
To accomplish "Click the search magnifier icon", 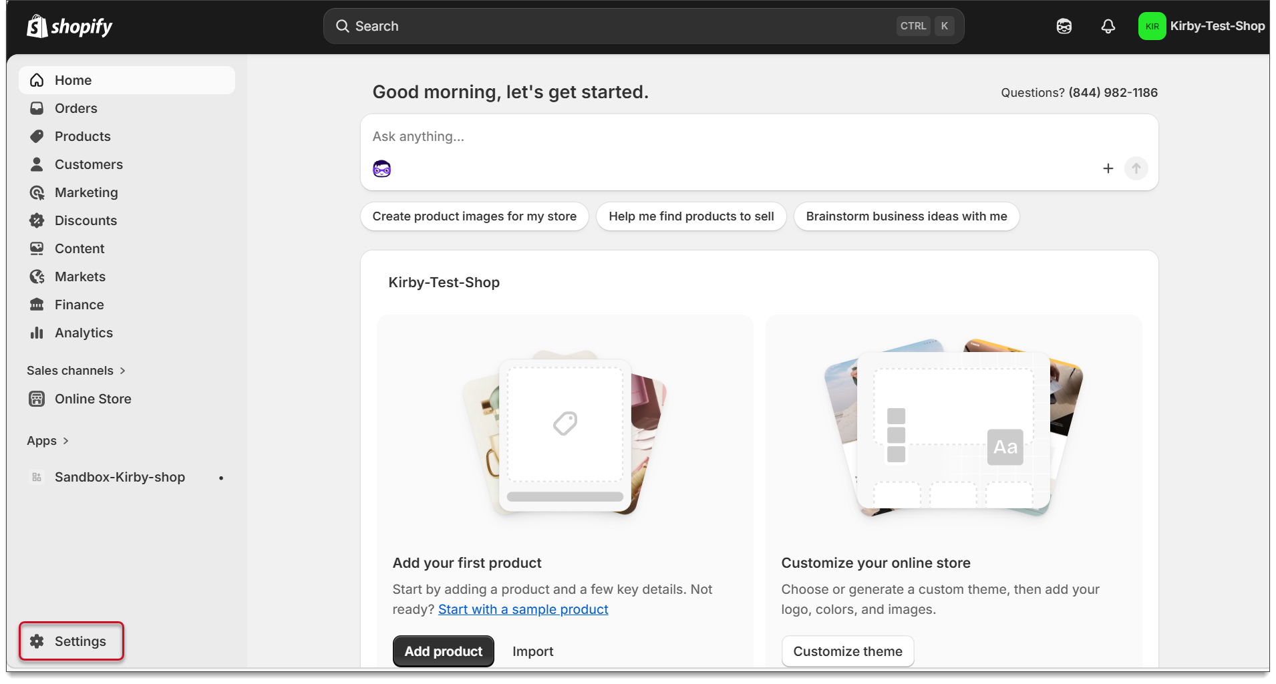I will coord(343,26).
